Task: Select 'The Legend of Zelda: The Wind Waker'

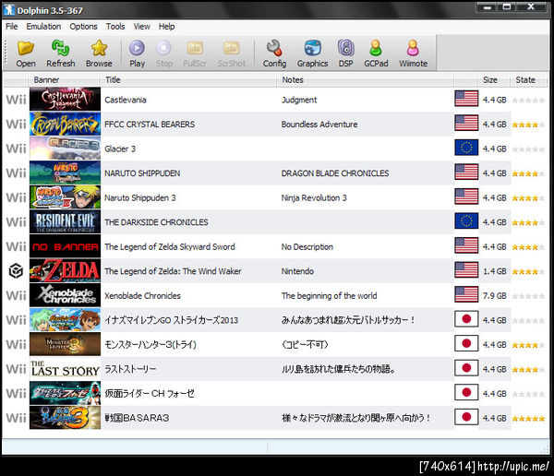Action: pyautogui.click(x=173, y=271)
